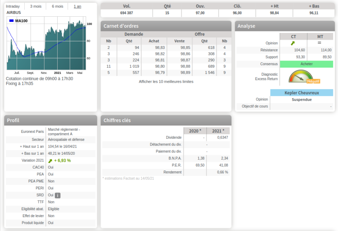Click the green CT opinion arrow icon

tap(293, 43)
